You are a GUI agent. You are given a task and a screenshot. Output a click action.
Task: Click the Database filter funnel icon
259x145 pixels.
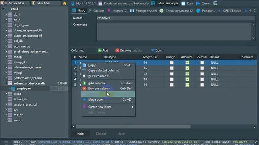coord(2,3)
